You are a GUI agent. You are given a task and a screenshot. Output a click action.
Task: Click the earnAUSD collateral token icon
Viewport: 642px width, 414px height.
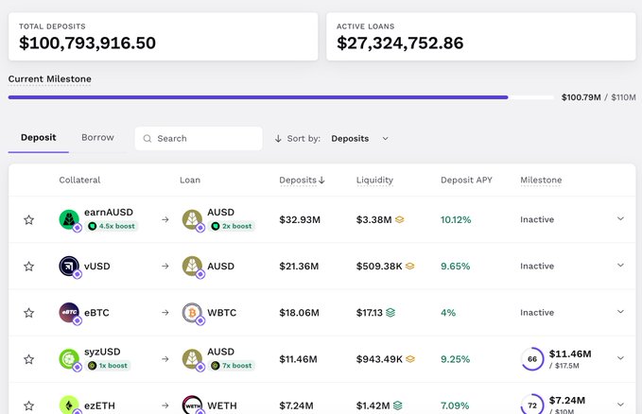pyautogui.click(x=69, y=219)
